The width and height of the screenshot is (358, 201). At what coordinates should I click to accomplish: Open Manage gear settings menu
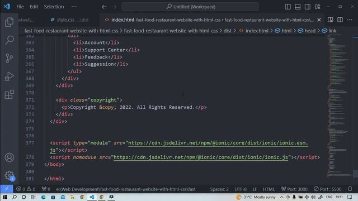[9, 175]
